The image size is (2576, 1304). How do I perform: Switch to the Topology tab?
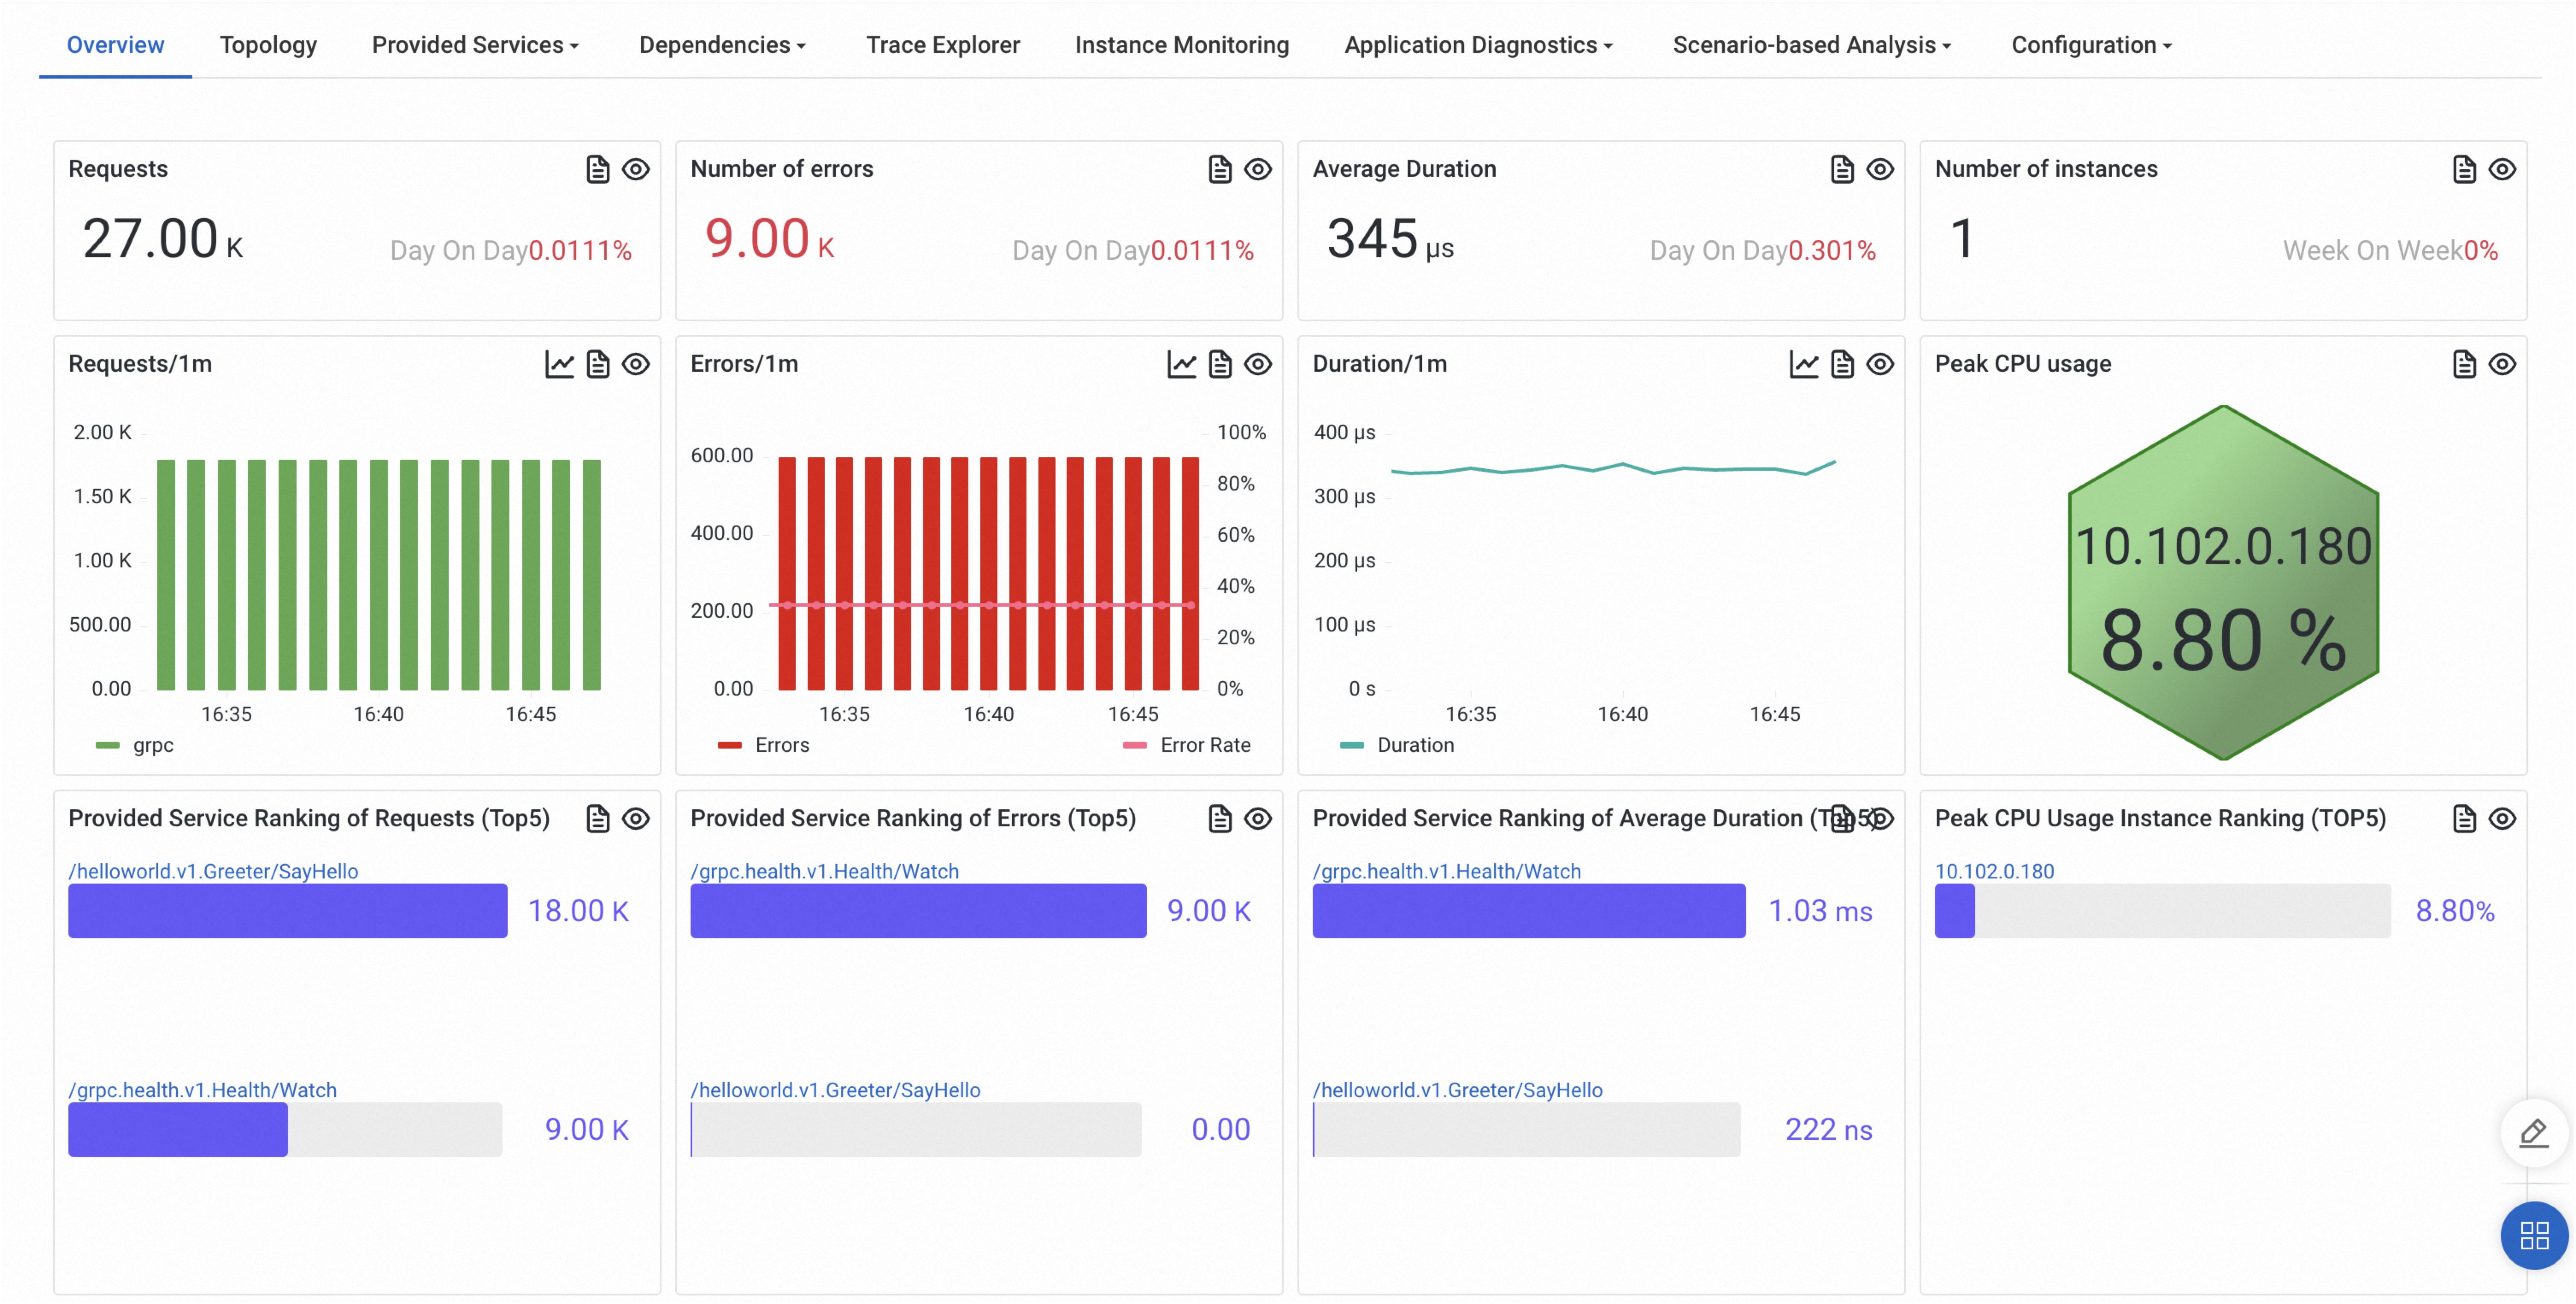268,45
